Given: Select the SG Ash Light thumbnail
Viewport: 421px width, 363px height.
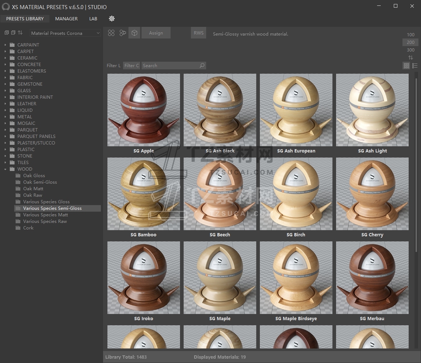Looking at the screenshot, I should pyautogui.click(x=372, y=110).
